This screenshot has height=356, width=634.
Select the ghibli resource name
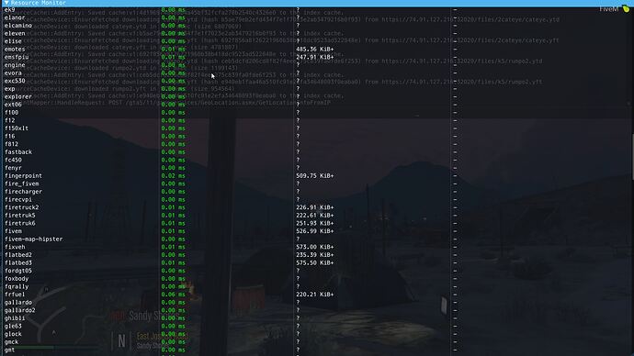coord(15,318)
